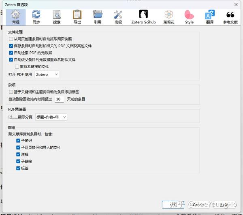Click the 群组 section heading
This screenshot has height=215, width=243.
[12, 128]
